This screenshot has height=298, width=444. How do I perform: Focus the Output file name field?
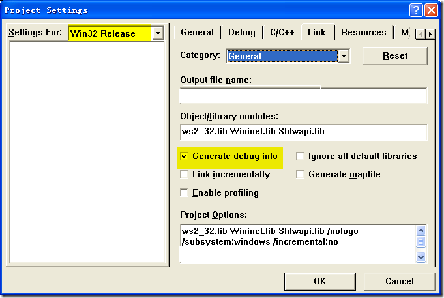pyautogui.click(x=303, y=96)
